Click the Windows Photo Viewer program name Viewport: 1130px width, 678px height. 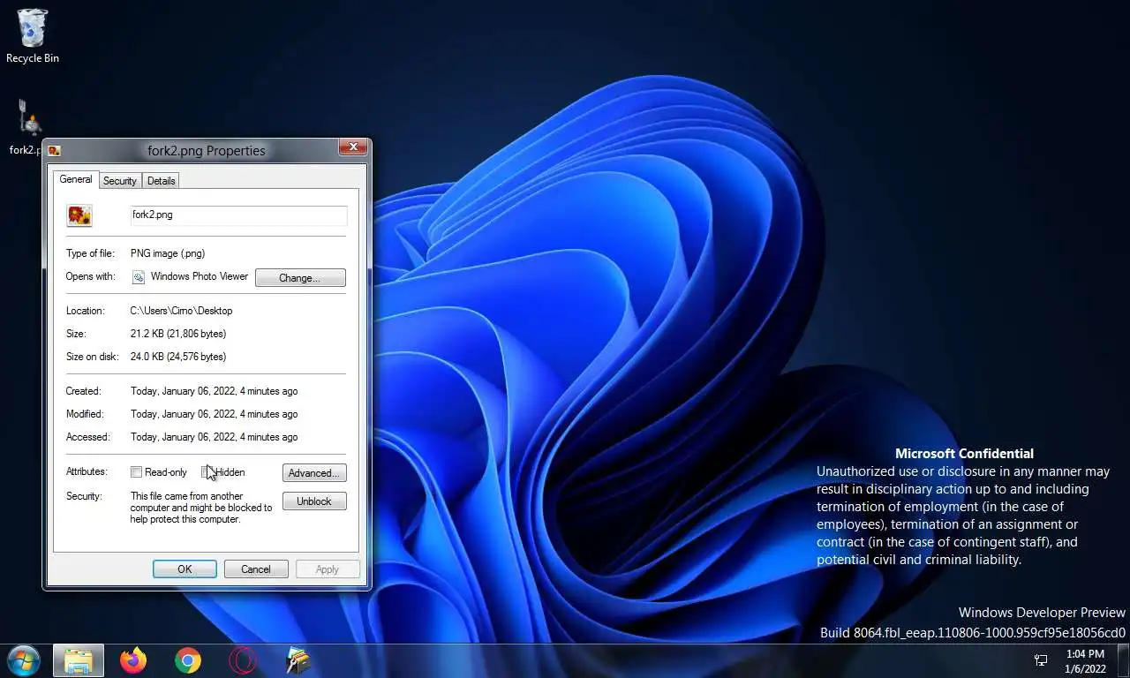[200, 276]
